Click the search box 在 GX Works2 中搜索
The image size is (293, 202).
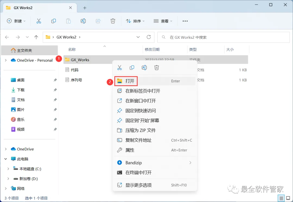224,37
